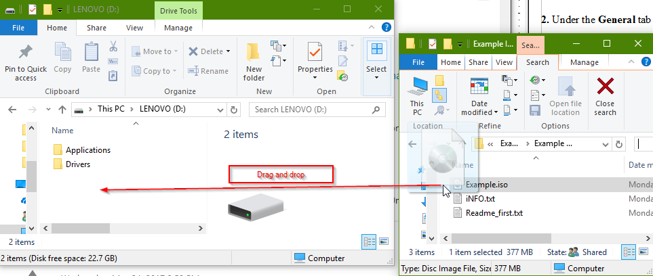Select the Readme_first.txt file

494,213
